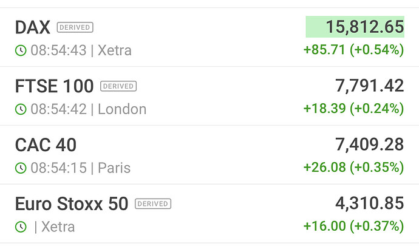Click the Euro Stoxx 50 clock icon
The image size is (419, 249).
pyautogui.click(x=21, y=227)
